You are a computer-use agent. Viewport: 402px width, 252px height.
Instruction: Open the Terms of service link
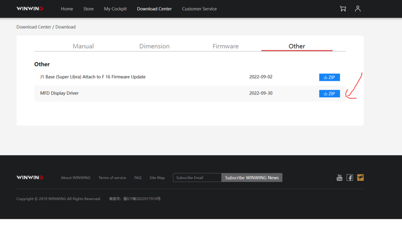click(112, 178)
